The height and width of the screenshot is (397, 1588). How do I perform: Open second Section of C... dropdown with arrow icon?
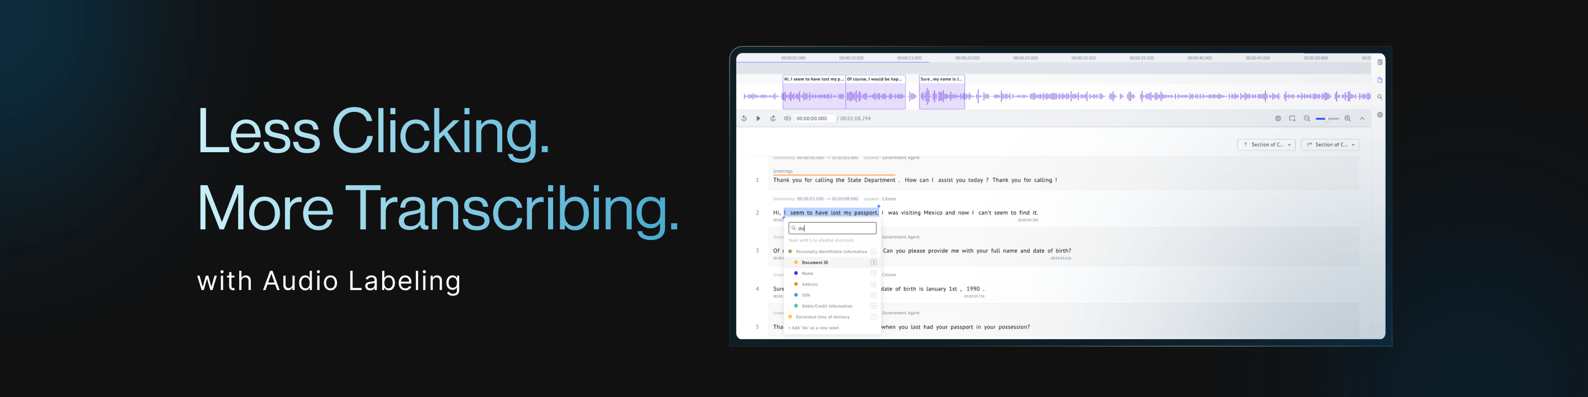(1331, 145)
